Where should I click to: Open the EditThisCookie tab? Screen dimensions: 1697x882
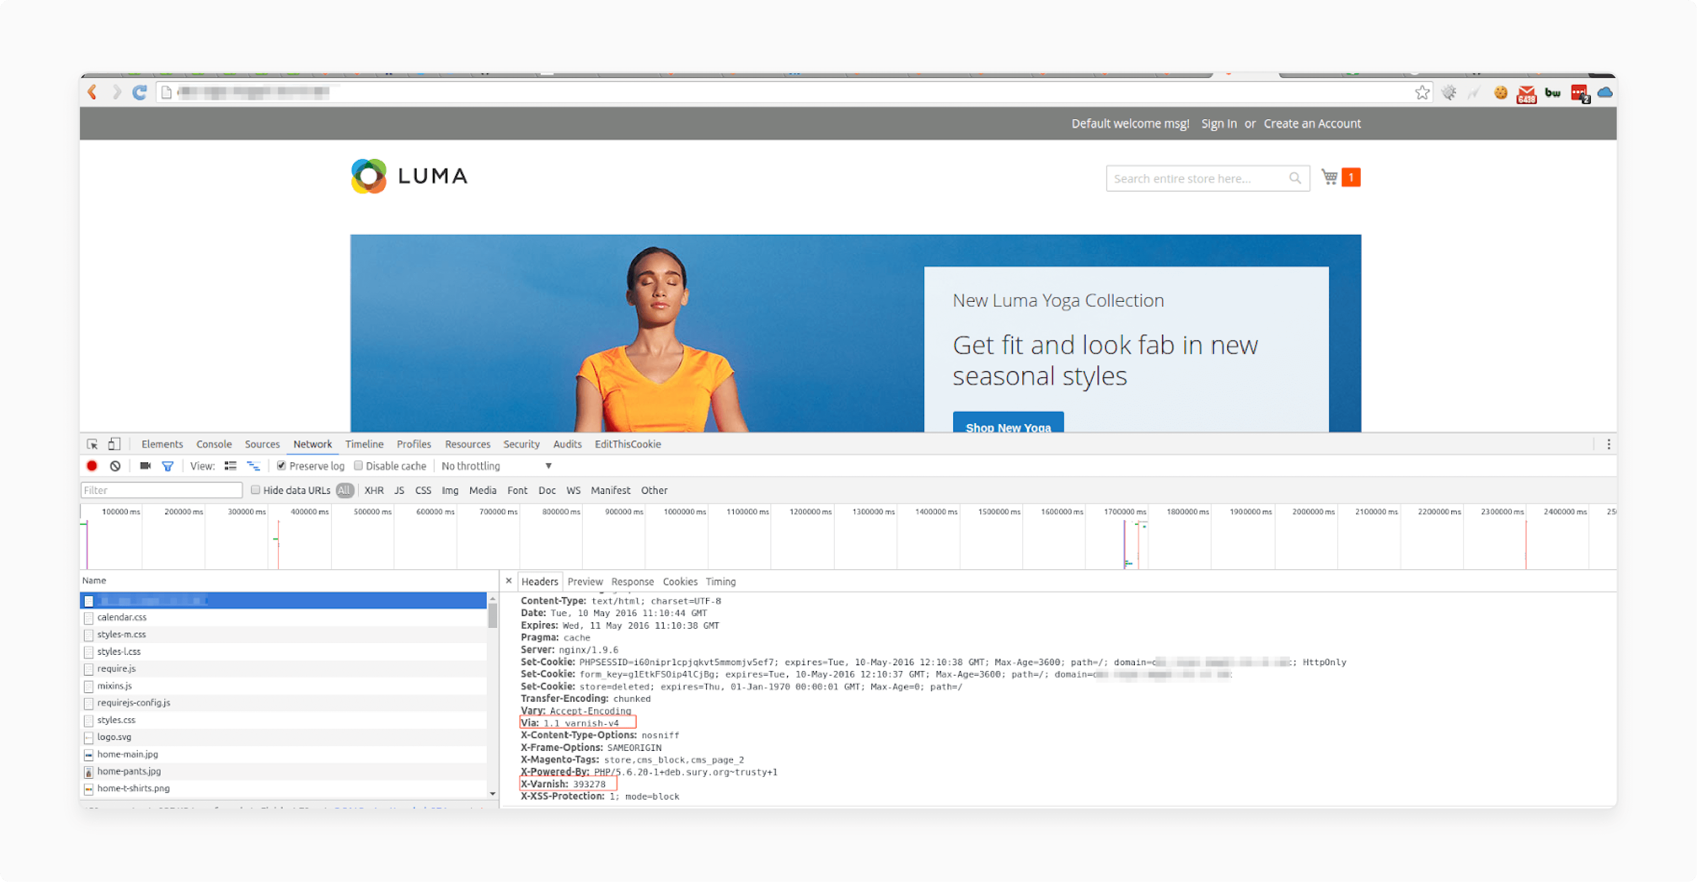[628, 444]
